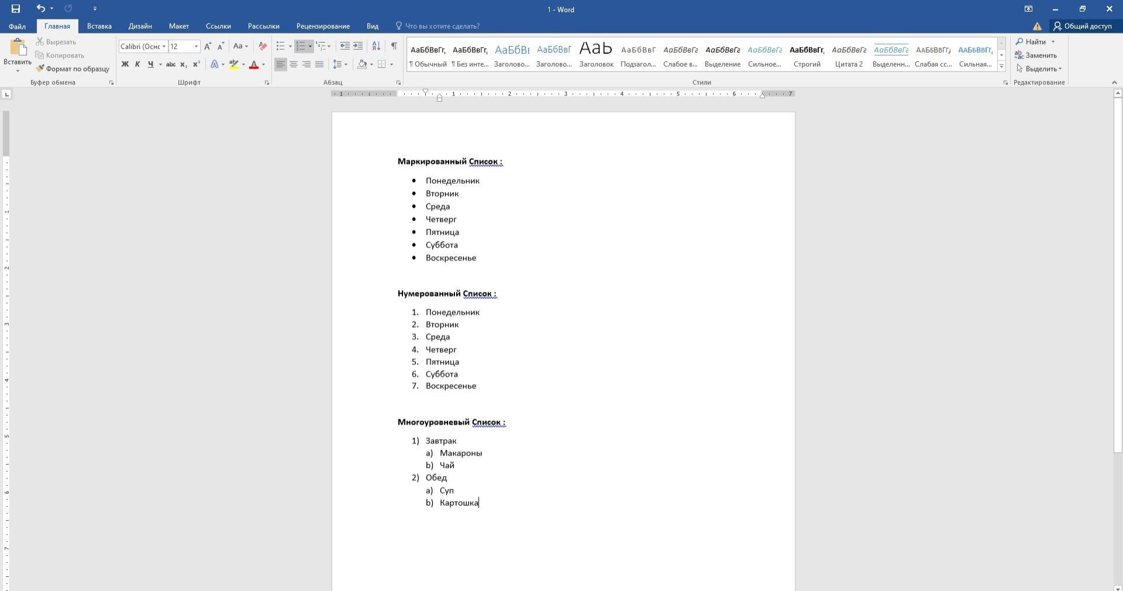1123x591 pixels.
Task: Toggle bold (Ж) formatting
Action: tap(125, 64)
